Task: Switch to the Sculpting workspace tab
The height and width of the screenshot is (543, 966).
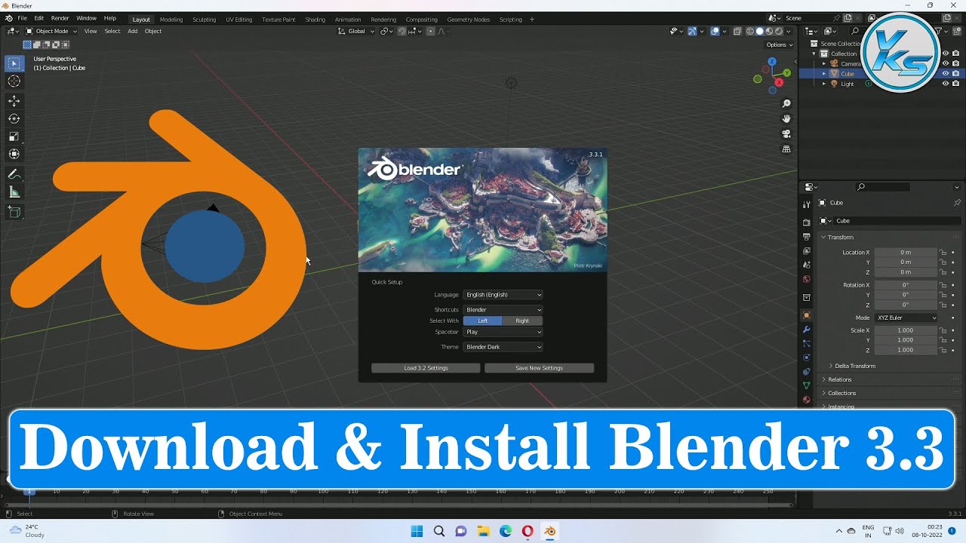Action: (204, 20)
